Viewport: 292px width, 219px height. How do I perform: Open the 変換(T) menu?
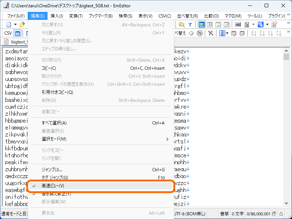[x=76, y=16]
